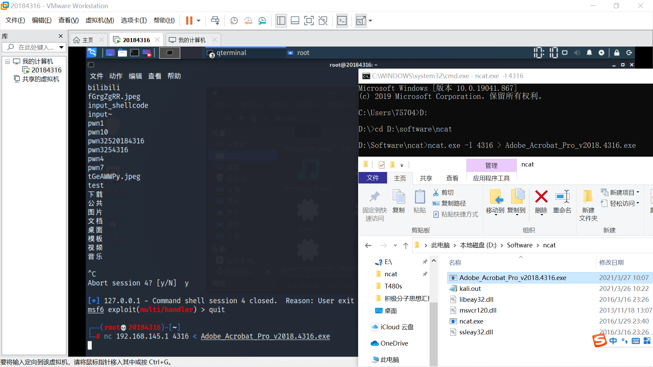
Task: Collapse the 我的计算机 tree node
Action: pyautogui.click(x=7, y=62)
